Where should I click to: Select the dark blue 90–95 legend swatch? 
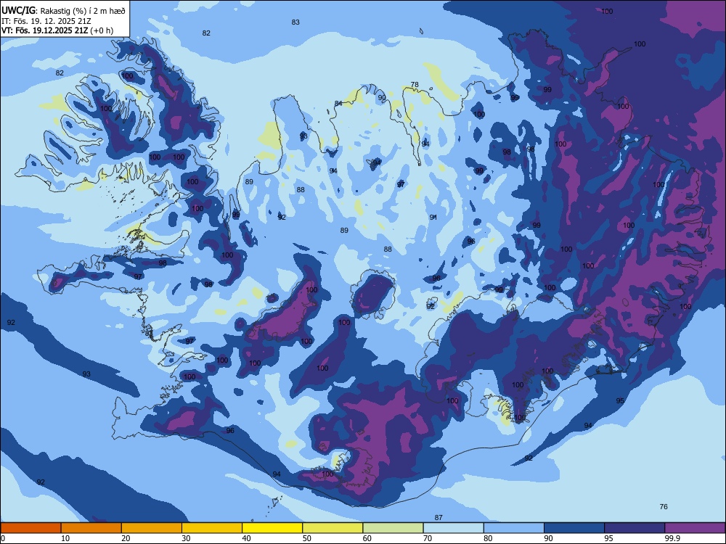(x=574, y=528)
